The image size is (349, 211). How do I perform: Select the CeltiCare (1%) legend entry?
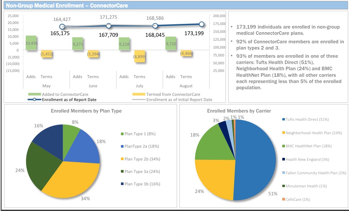click(297, 200)
